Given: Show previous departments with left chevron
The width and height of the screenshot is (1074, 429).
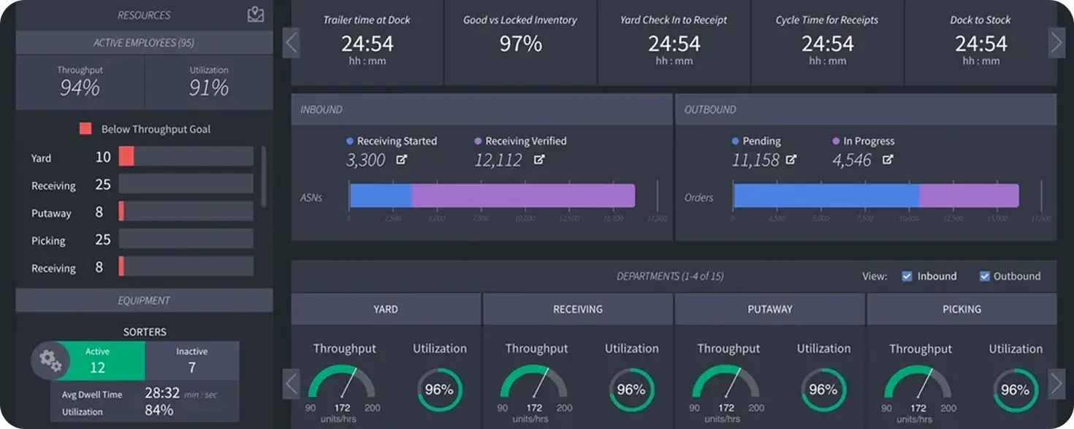Looking at the screenshot, I should [292, 383].
